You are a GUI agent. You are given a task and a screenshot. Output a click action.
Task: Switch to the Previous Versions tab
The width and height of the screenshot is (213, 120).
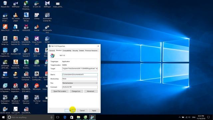tap(91, 50)
